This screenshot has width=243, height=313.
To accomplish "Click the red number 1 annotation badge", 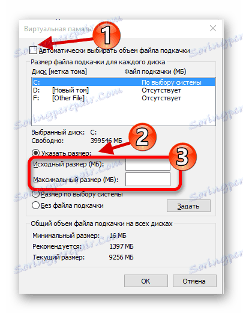I will tap(106, 35).
